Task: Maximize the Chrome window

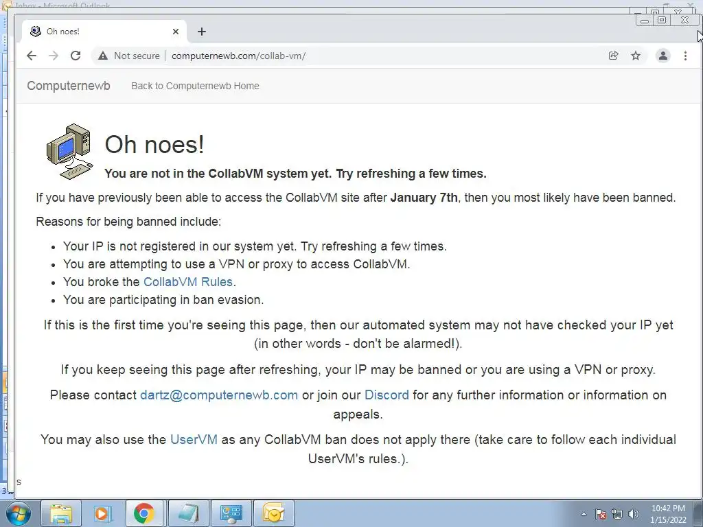Action: (661, 20)
